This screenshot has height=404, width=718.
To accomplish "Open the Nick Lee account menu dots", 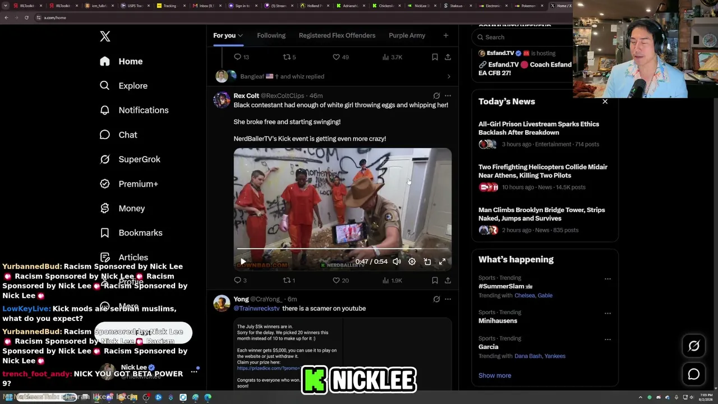I will click(x=194, y=371).
